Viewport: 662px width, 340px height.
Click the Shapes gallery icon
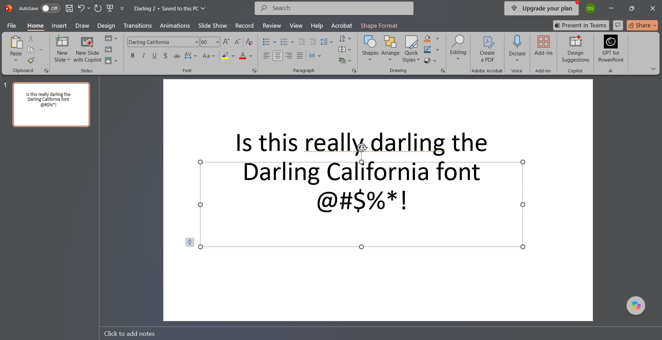[370, 42]
